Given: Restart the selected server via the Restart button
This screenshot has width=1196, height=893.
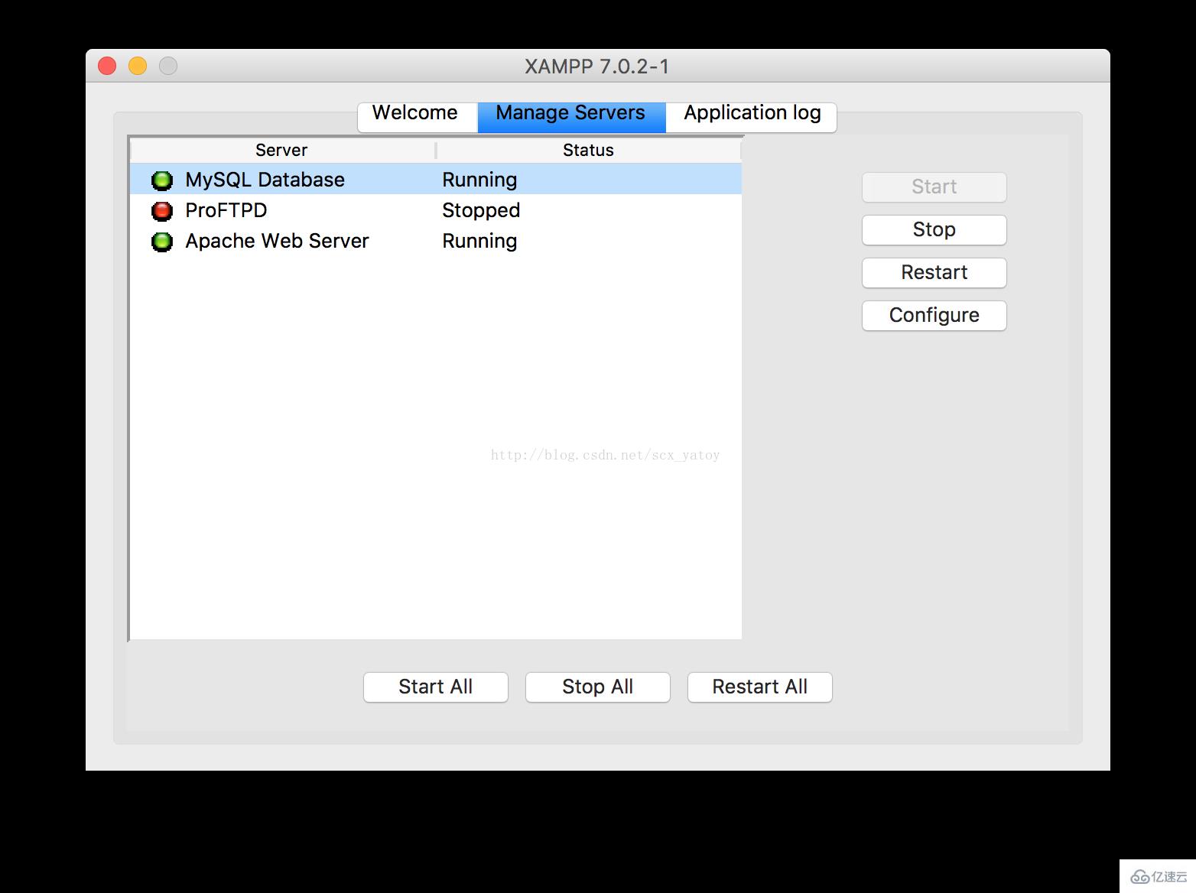Looking at the screenshot, I should [934, 273].
